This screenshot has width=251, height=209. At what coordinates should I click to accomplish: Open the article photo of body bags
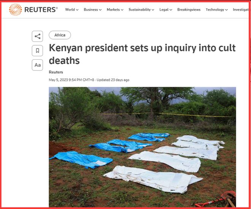click(142, 147)
